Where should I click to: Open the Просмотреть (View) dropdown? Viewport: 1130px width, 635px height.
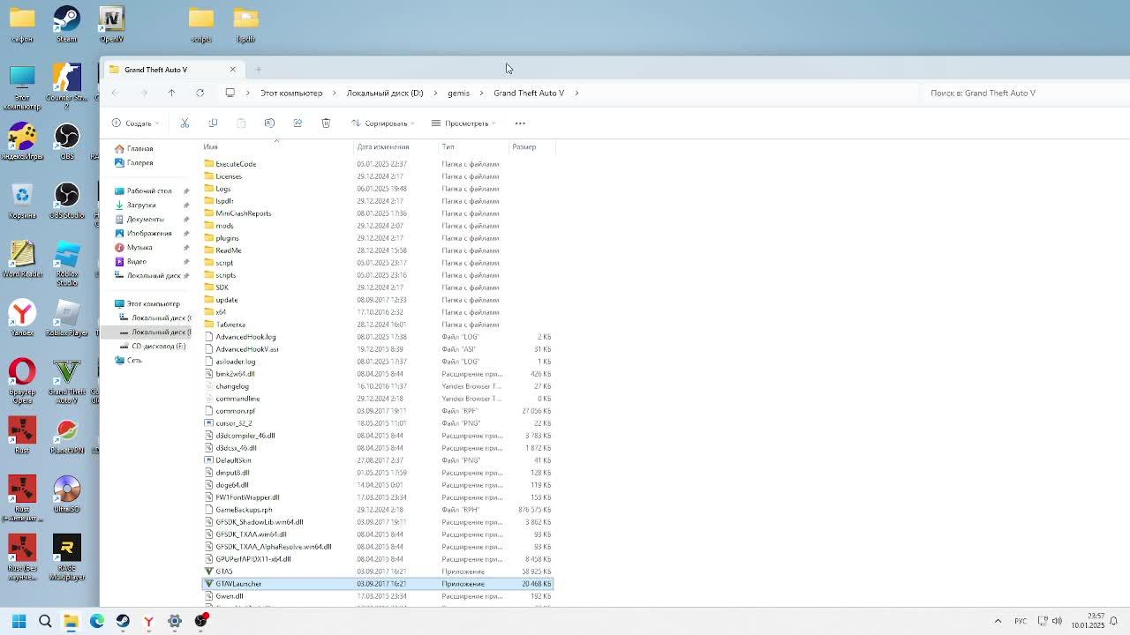[464, 123]
